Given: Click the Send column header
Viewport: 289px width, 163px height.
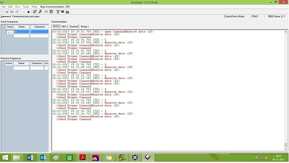Looking at the screenshot, I should click(10, 27).
